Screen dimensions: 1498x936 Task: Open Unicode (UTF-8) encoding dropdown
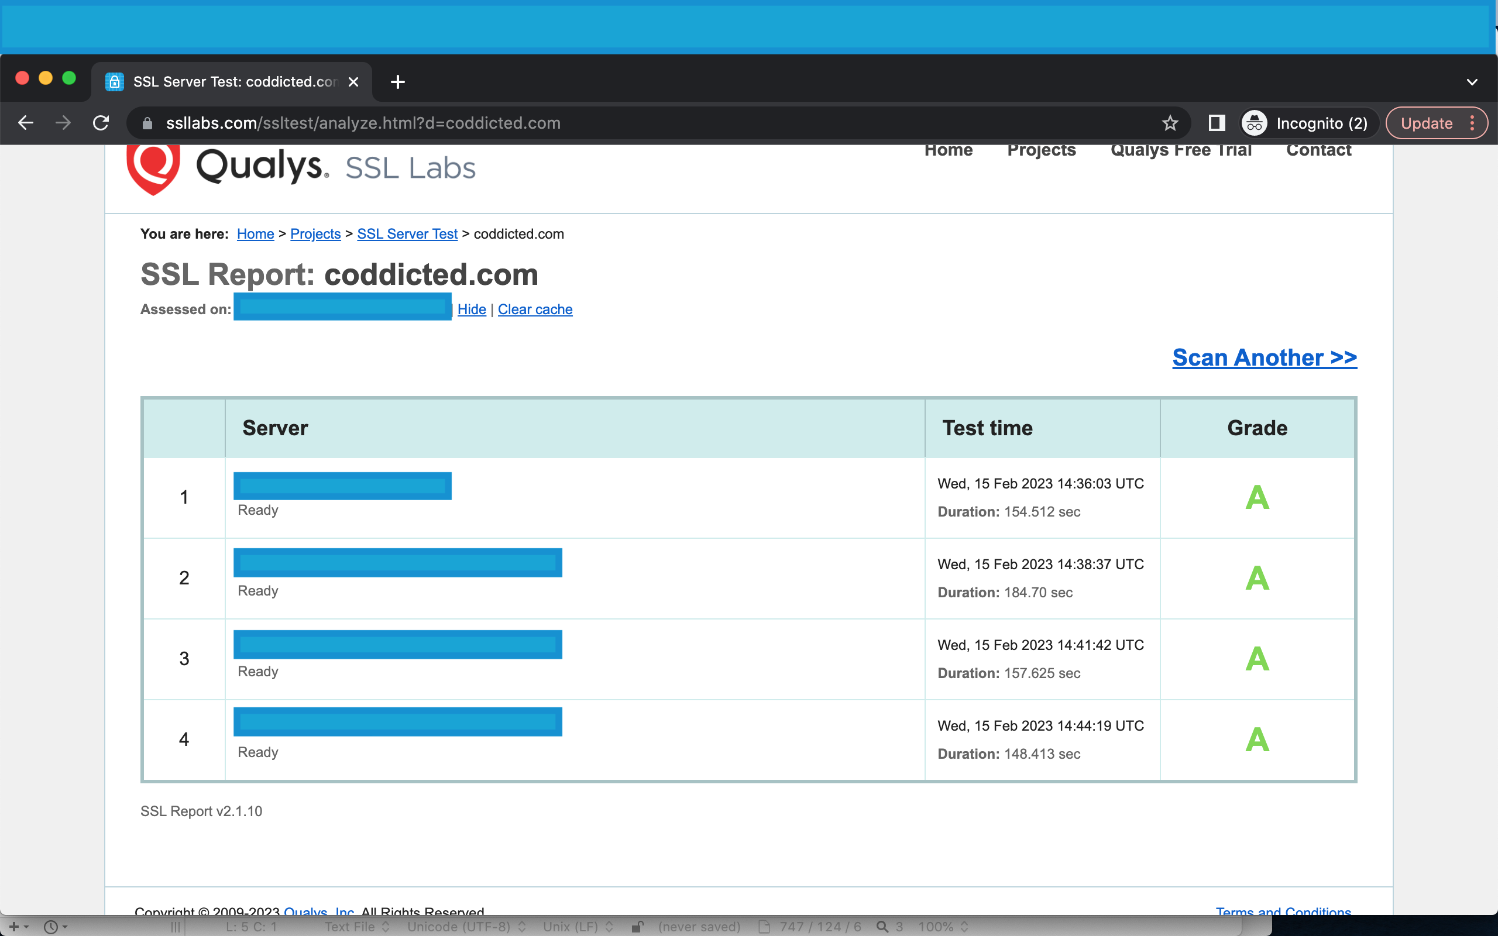click(466, 927)
